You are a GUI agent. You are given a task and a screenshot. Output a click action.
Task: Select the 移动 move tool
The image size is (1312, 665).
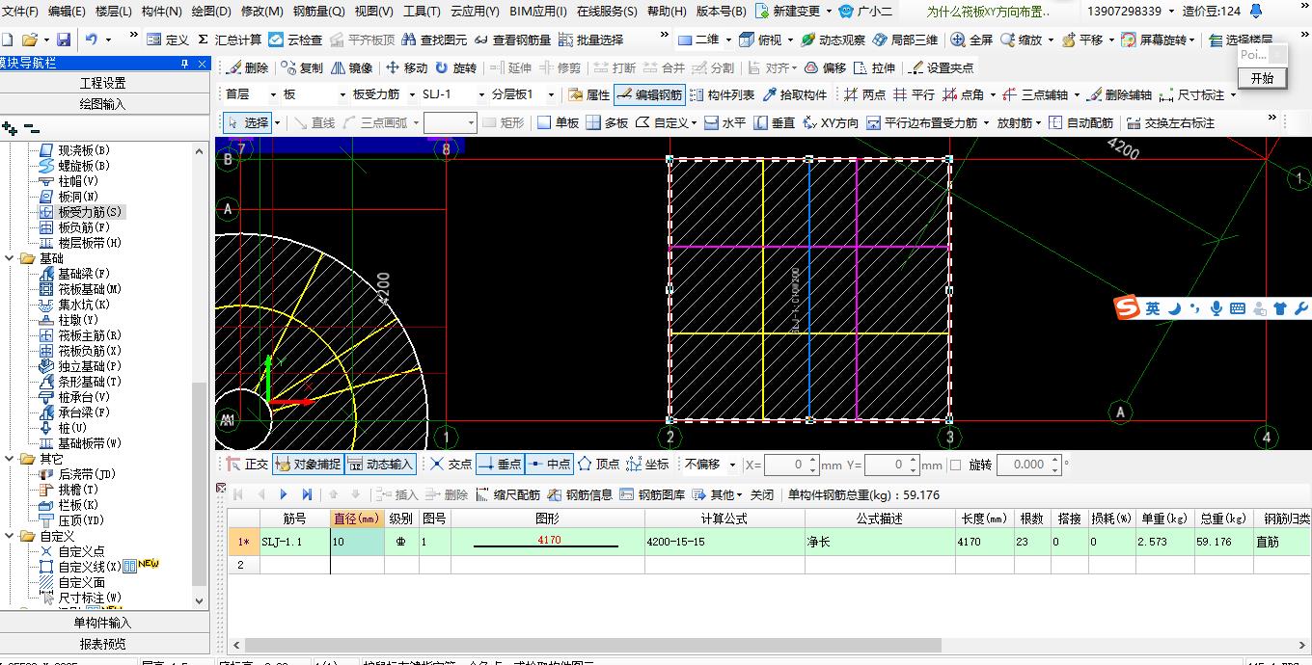pyautogui.click(x=406, y=68)
